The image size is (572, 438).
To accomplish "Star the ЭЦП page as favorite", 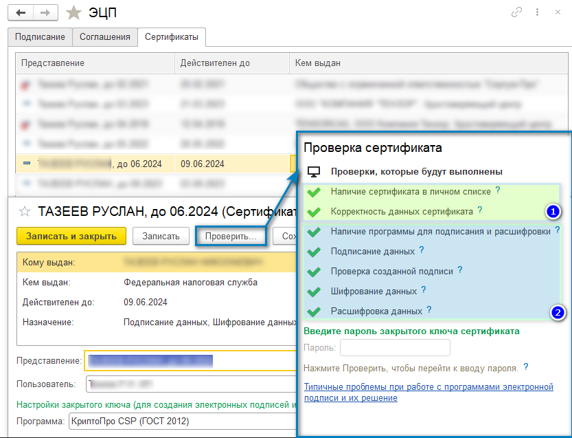I will (73, 12).
